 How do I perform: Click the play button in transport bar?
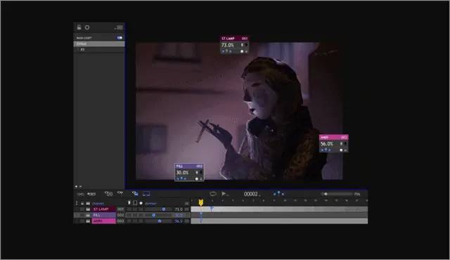click(x=224, y=194)
